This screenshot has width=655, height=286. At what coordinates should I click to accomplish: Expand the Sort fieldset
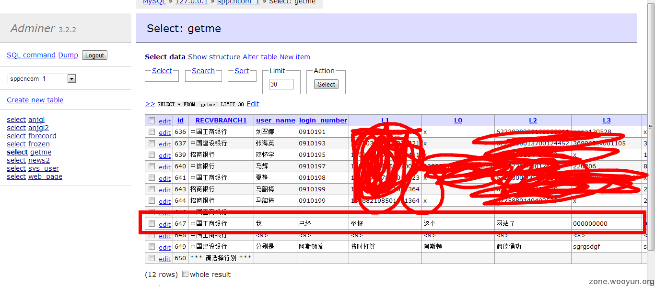pos(242,71)
